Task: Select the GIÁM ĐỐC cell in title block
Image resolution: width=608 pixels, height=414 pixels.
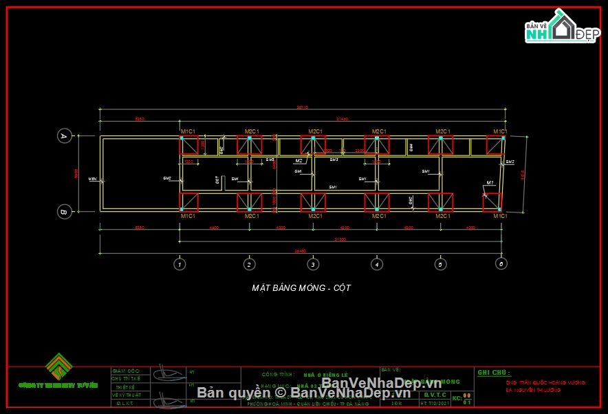Action: tap(126, 371)
